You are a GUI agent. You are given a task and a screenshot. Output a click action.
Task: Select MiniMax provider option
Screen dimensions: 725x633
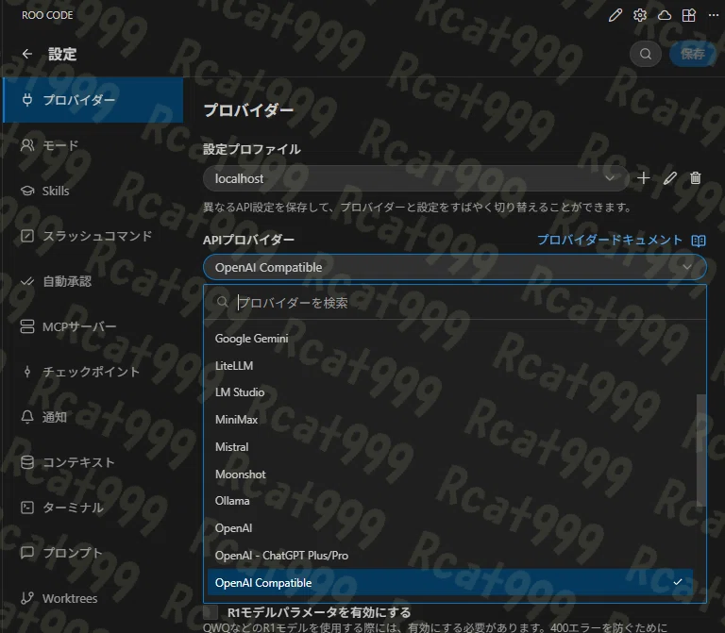point(450,420)
